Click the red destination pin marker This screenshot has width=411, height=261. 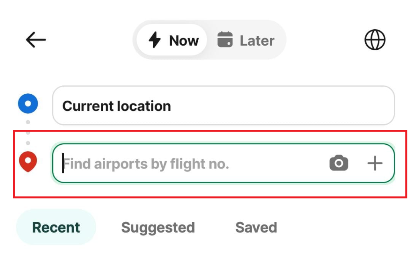tap(28, 162)
